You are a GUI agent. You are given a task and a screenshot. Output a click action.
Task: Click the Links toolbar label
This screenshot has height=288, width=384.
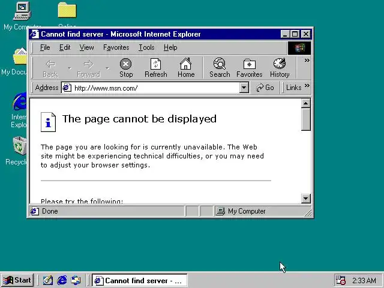293,88
